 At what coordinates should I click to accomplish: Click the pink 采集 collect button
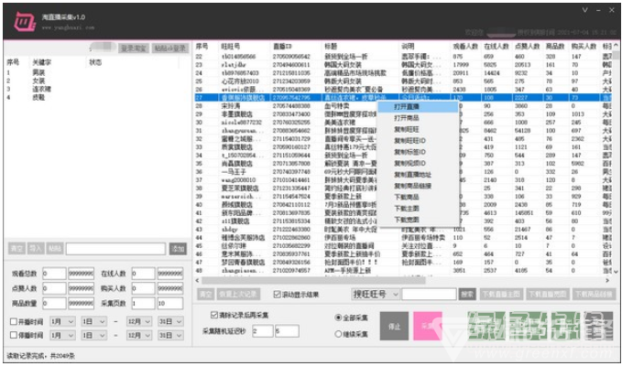[428, 326]
